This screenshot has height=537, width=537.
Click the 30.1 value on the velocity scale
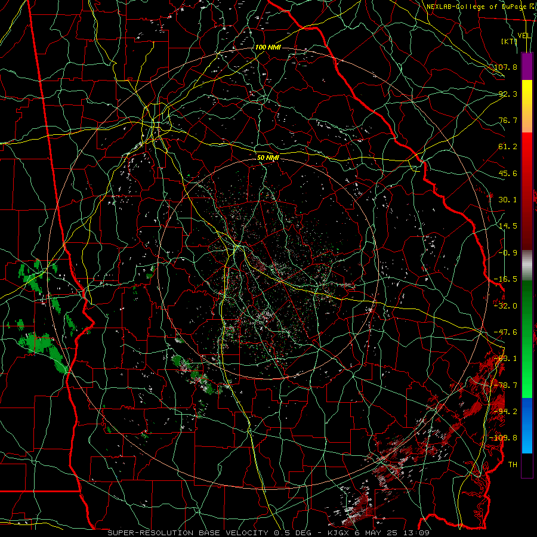[x=508, y=200]
